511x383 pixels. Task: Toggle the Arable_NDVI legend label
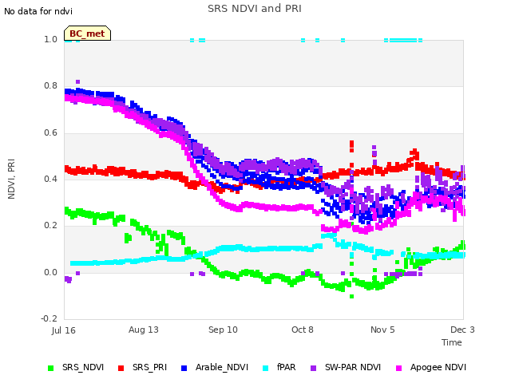coord(222,367)
